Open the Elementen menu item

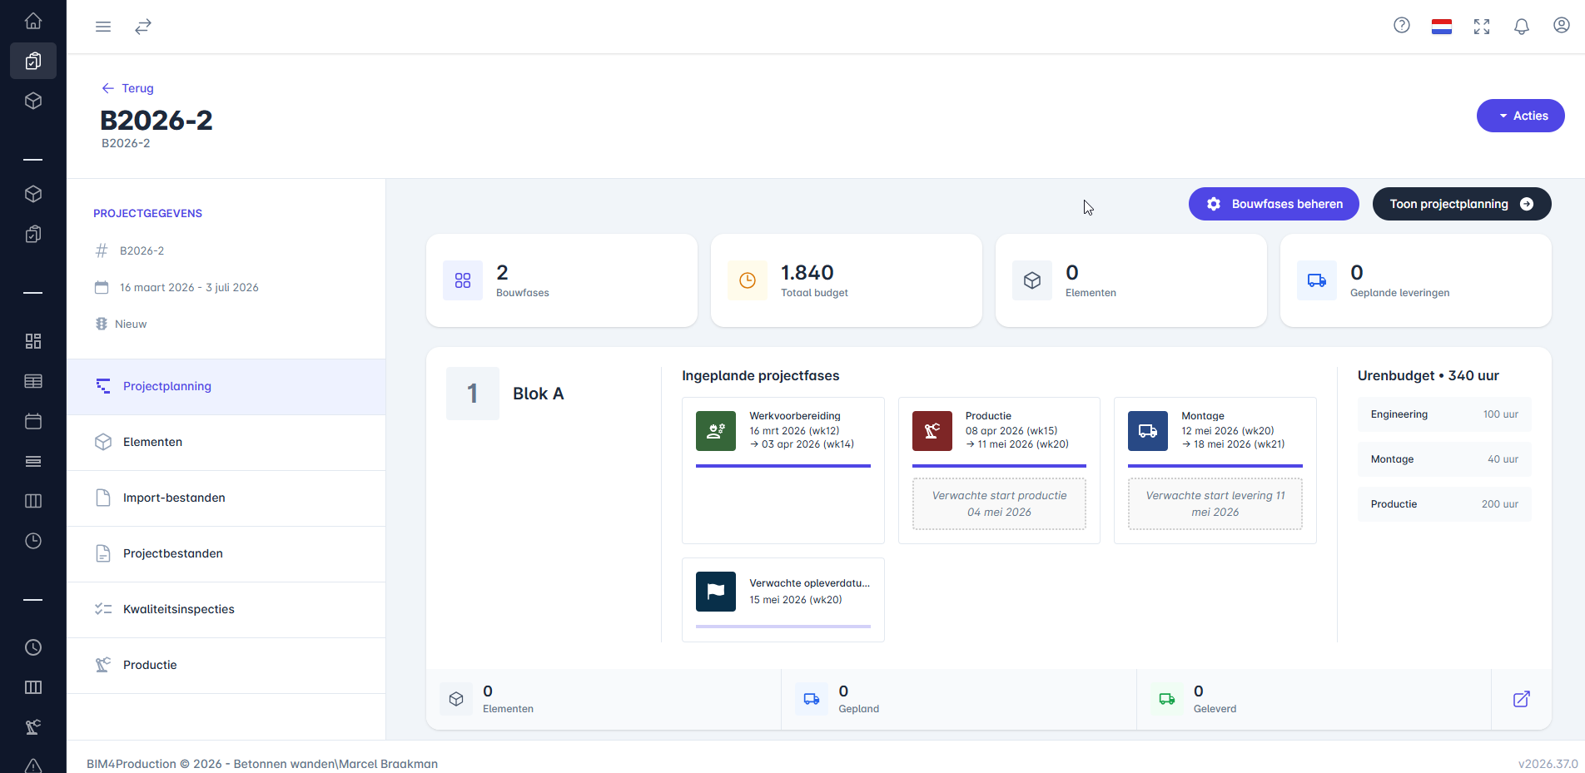[226, 442]
